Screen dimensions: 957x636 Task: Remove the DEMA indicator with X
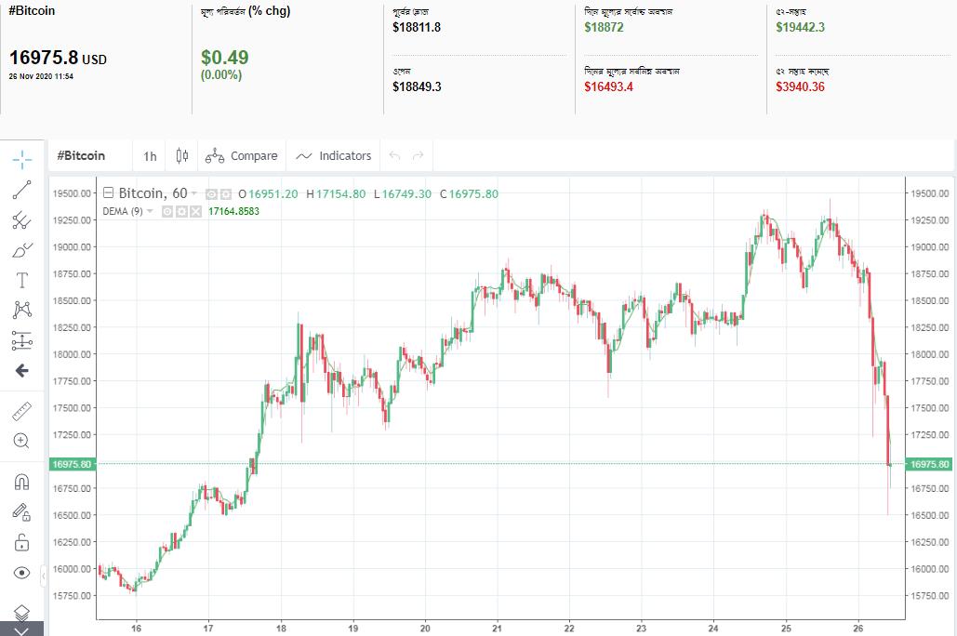click(x=195, y=212)
